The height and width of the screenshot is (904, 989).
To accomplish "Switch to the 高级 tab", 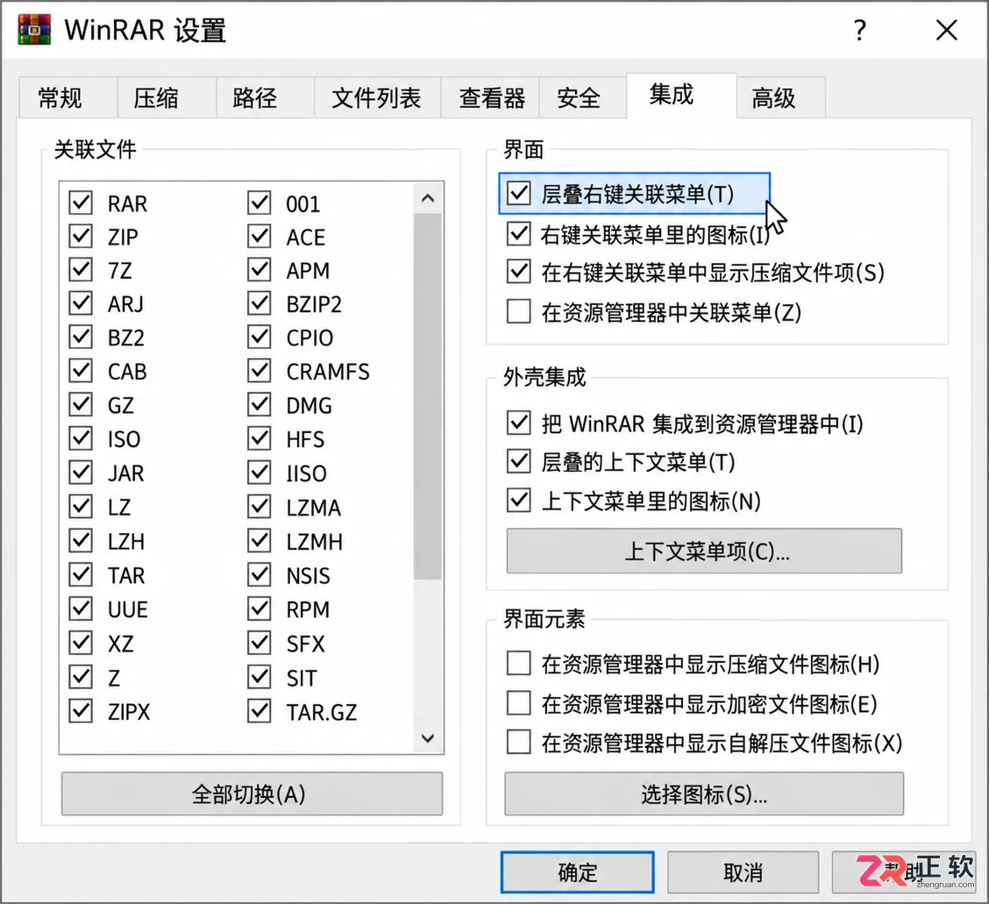I will click(781, 98).
